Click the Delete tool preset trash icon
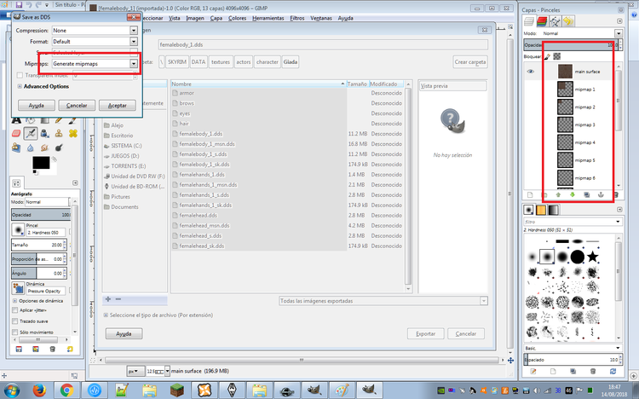Screen dimensions: 639x399 (52, 350)
